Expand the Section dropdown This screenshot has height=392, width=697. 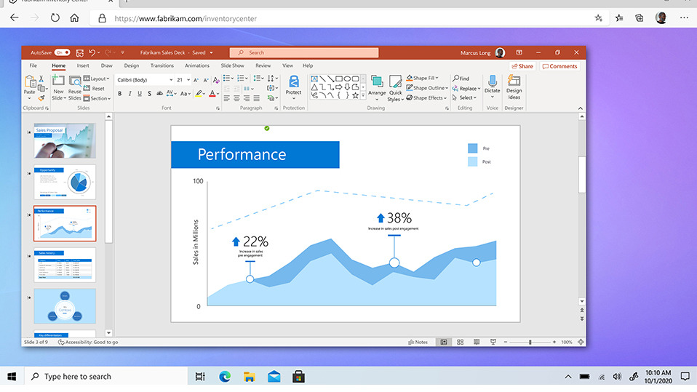pos(97,98)
